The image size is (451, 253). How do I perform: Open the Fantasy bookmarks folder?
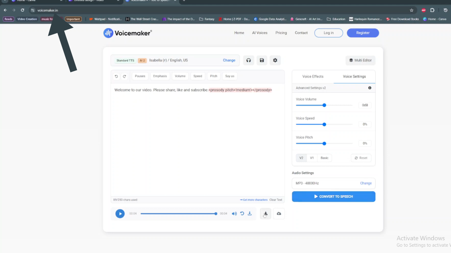click(x=207, y=19)
